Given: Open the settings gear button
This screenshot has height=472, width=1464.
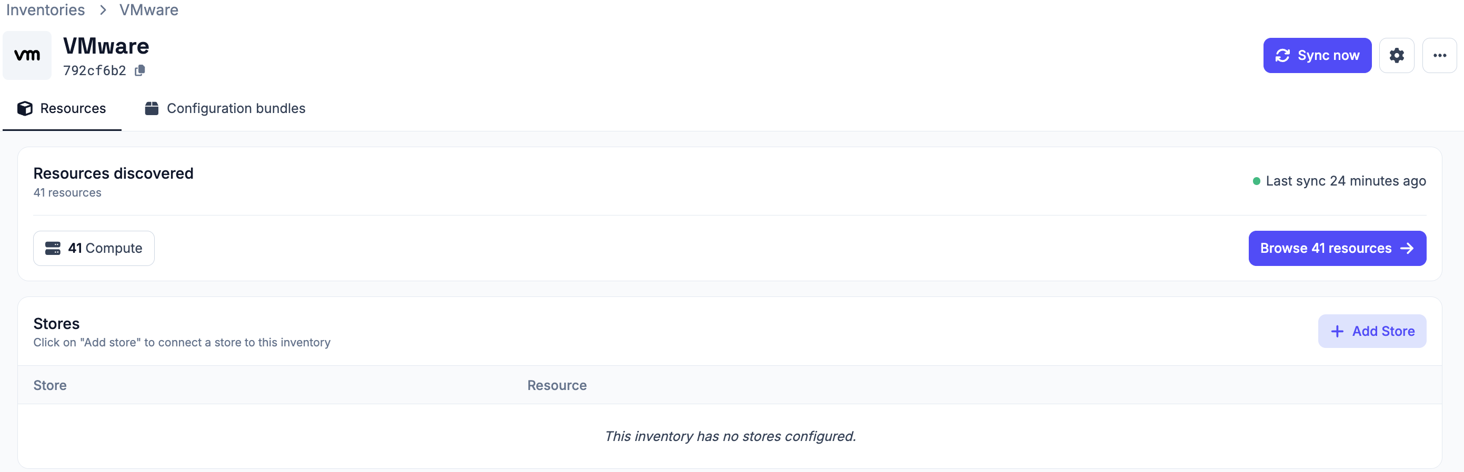Looking at the screenshot, I should tap(1396, 56).
